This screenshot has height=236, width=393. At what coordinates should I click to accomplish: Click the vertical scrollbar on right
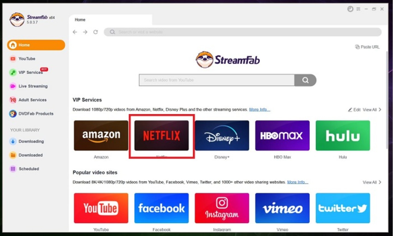pyautogui.click(x=387, y=100)
